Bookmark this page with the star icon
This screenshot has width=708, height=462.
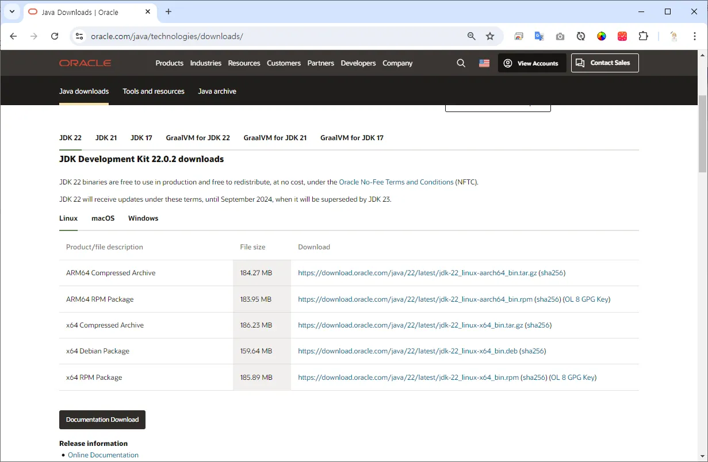pos(490,36)
